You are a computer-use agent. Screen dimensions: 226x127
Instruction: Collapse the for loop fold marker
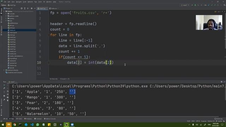click(x=49, y=35)
